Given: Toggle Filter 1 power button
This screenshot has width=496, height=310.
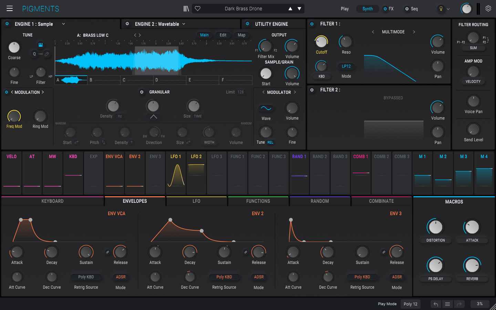Looking at the screenshot, I should pyautogui.click(x=312, y=24).
